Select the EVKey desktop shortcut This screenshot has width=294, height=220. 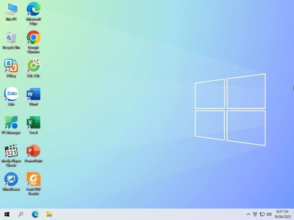pos(11,68)
